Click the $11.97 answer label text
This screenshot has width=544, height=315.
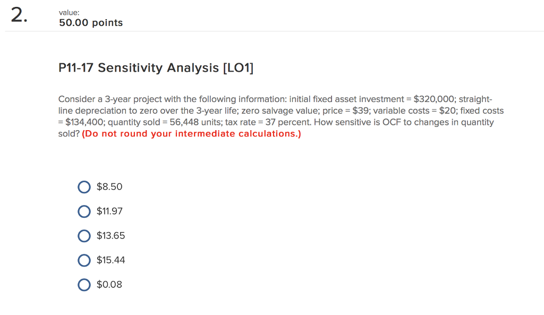(109, 211)
